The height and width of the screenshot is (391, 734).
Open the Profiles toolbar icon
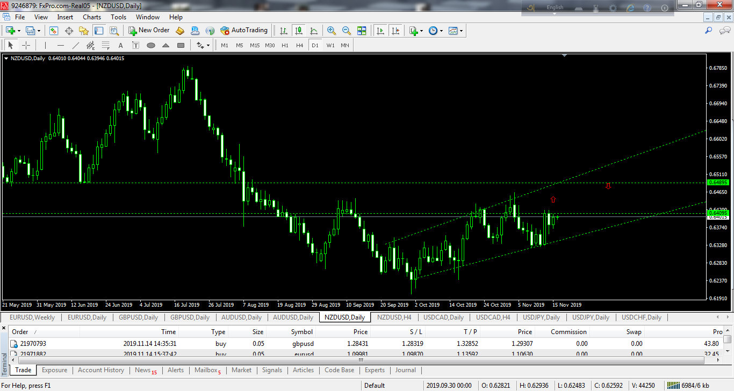coord(30,31)
